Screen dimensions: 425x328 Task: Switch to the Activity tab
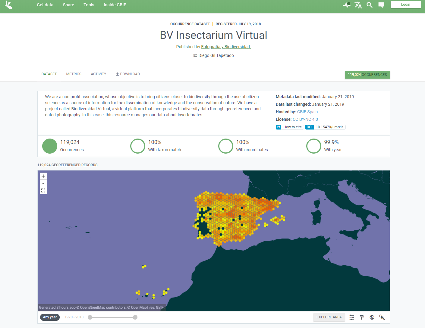pos(98,74)
